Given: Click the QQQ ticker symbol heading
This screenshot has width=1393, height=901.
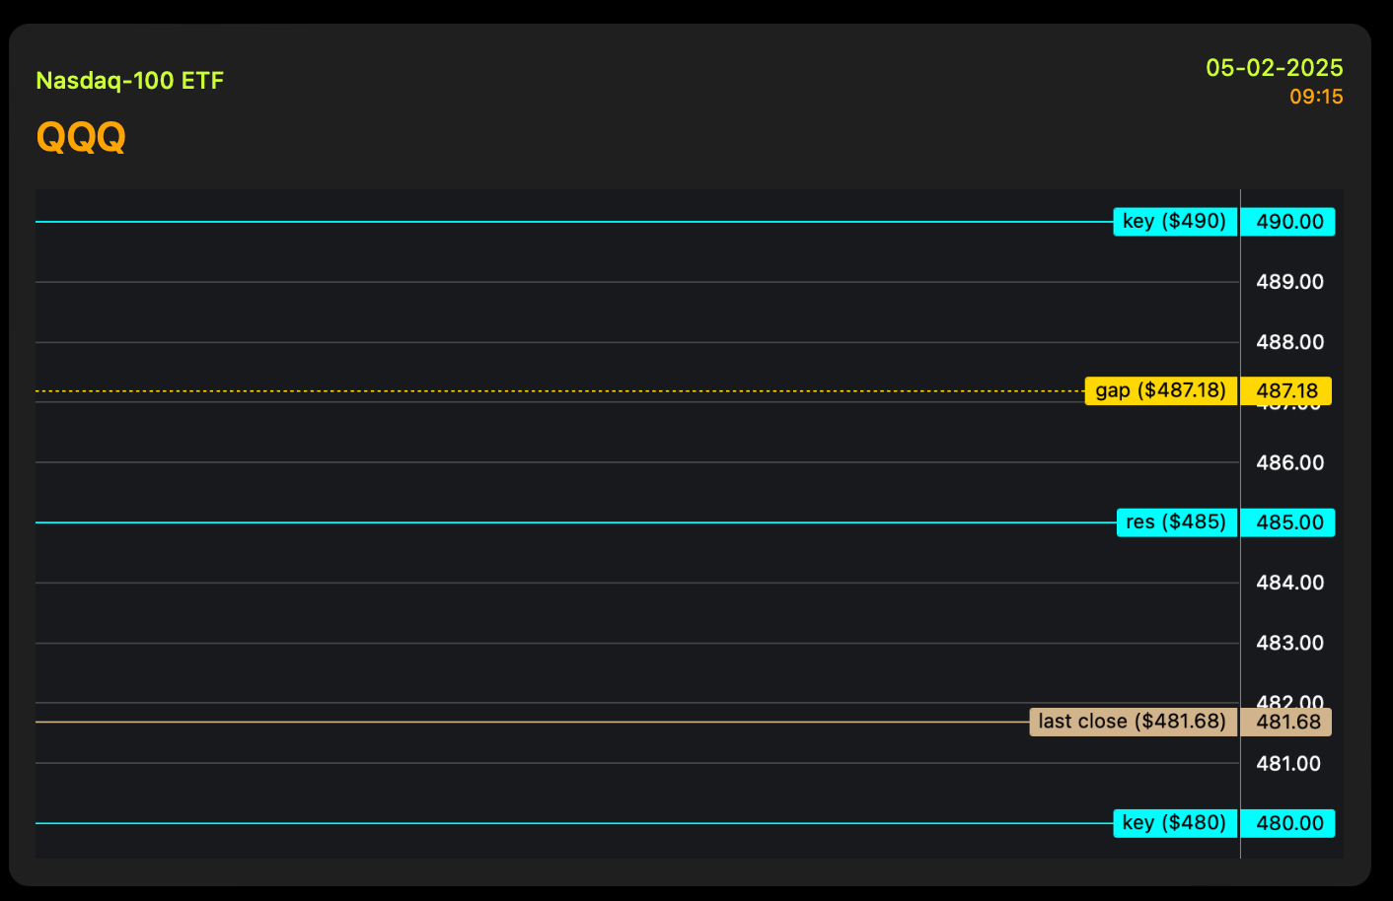Looking at the screenshot, I should click(81, 137).
